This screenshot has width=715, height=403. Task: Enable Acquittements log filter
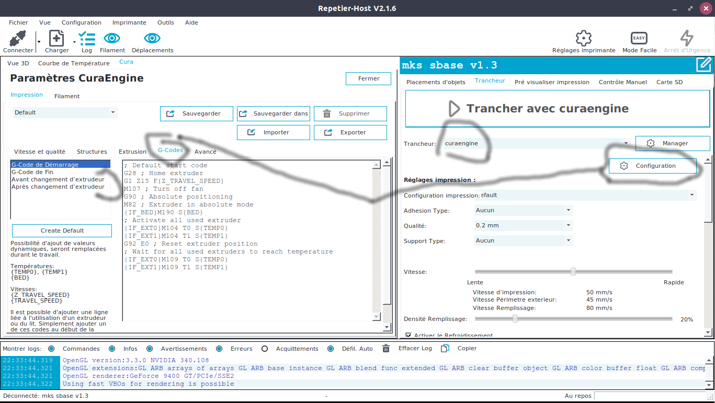(x=265, y=349)
